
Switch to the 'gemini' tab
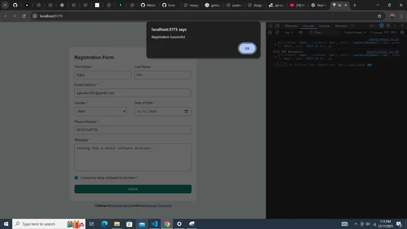212,5
